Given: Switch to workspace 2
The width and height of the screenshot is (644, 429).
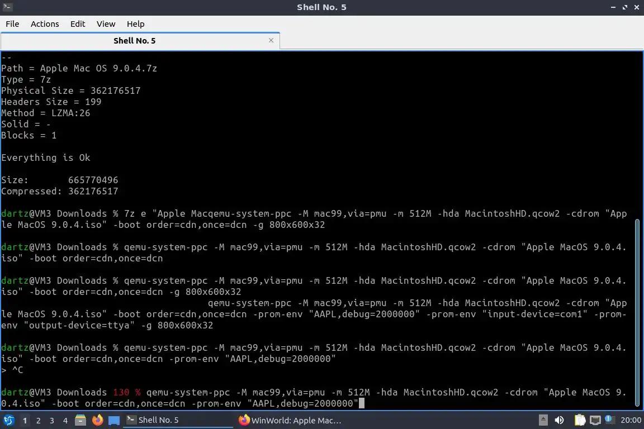Looking at the screenshot, I should pyautogui.click(x=38, y=421).
